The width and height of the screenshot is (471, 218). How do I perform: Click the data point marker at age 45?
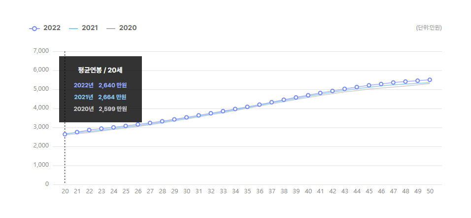[x=369, y=85]
